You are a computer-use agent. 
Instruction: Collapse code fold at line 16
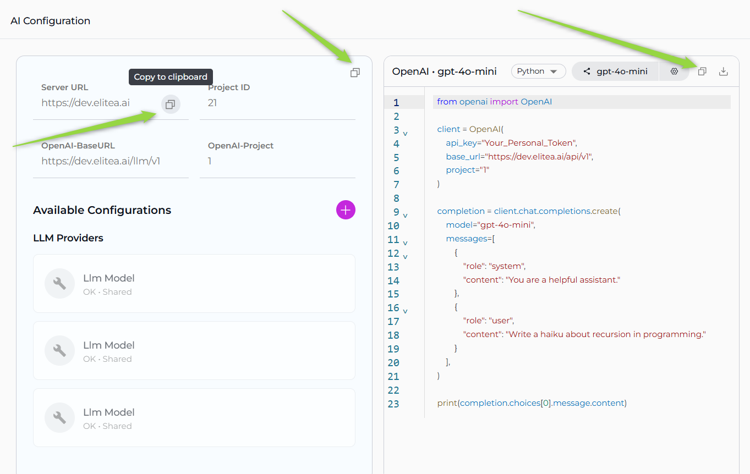[406, 311]
